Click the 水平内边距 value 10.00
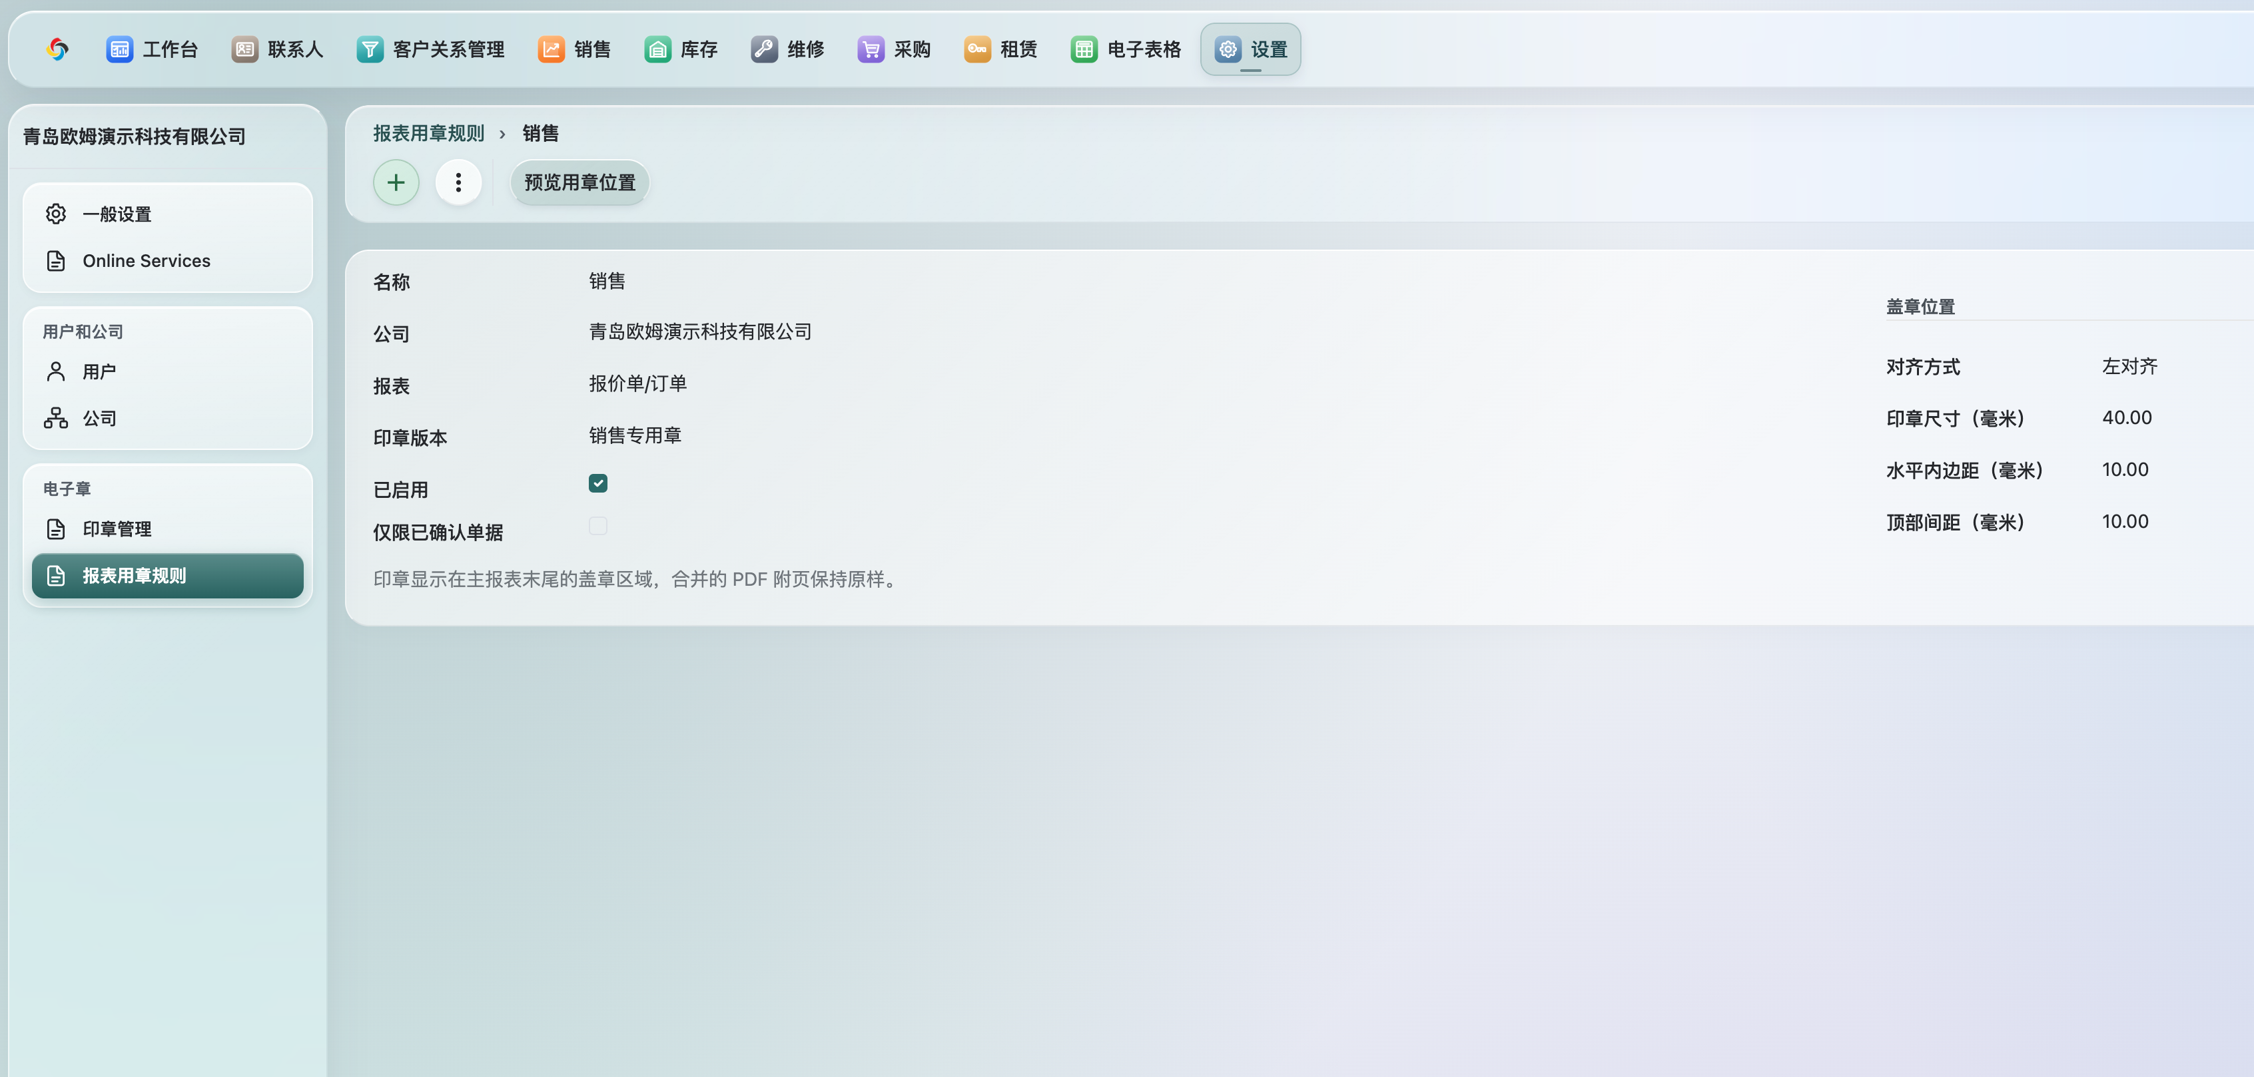This screenshot has width=2254, height=1077. (2125, 469)
